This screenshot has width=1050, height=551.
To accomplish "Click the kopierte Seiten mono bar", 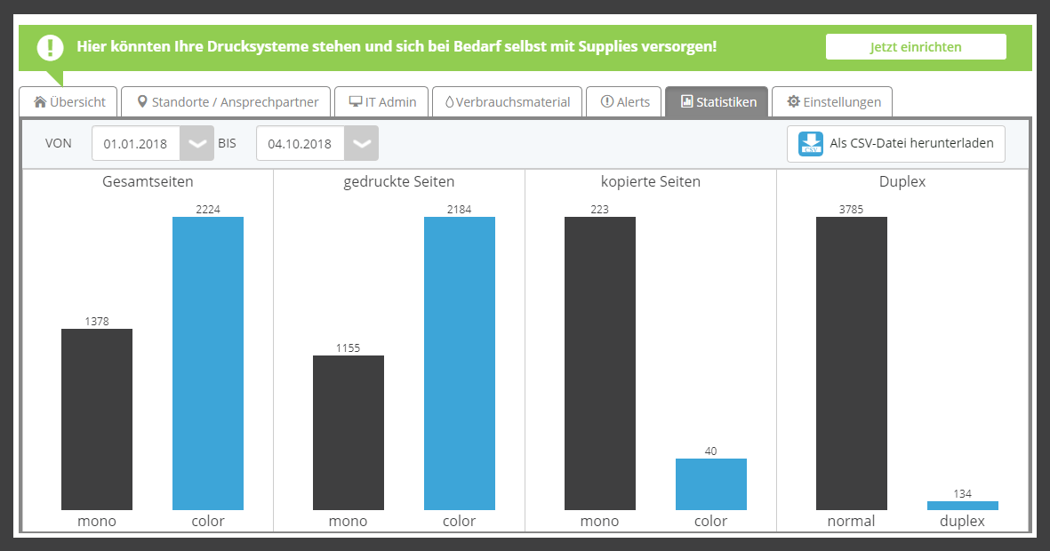I will 600,363.
